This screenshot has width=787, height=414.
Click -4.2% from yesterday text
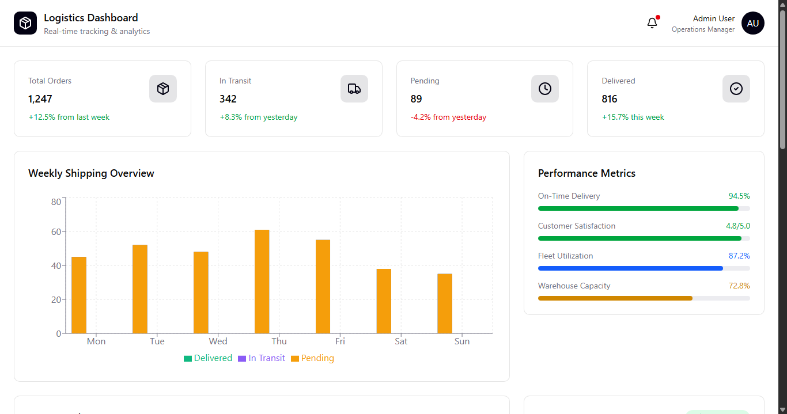(x=449, y=117)
